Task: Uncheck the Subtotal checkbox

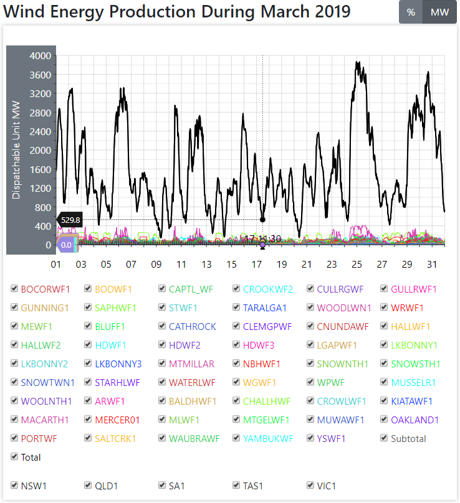Action: (x=385, y=438)
